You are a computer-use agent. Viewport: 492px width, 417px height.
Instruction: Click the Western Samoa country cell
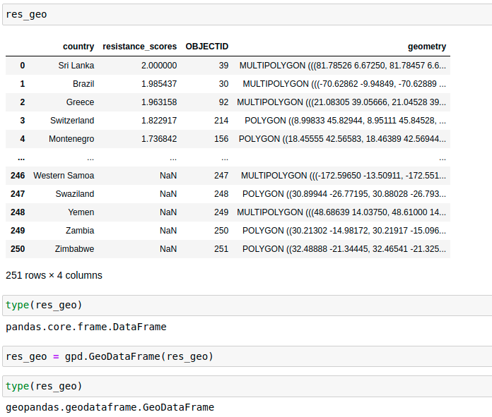coord(64,176)
